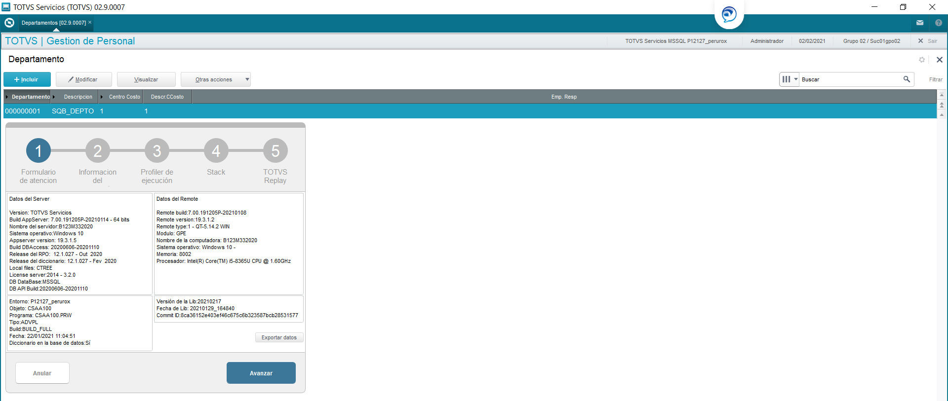948x401 pixels.
Task: Click the Exportar datos button
Action: [x=279, y=337]
